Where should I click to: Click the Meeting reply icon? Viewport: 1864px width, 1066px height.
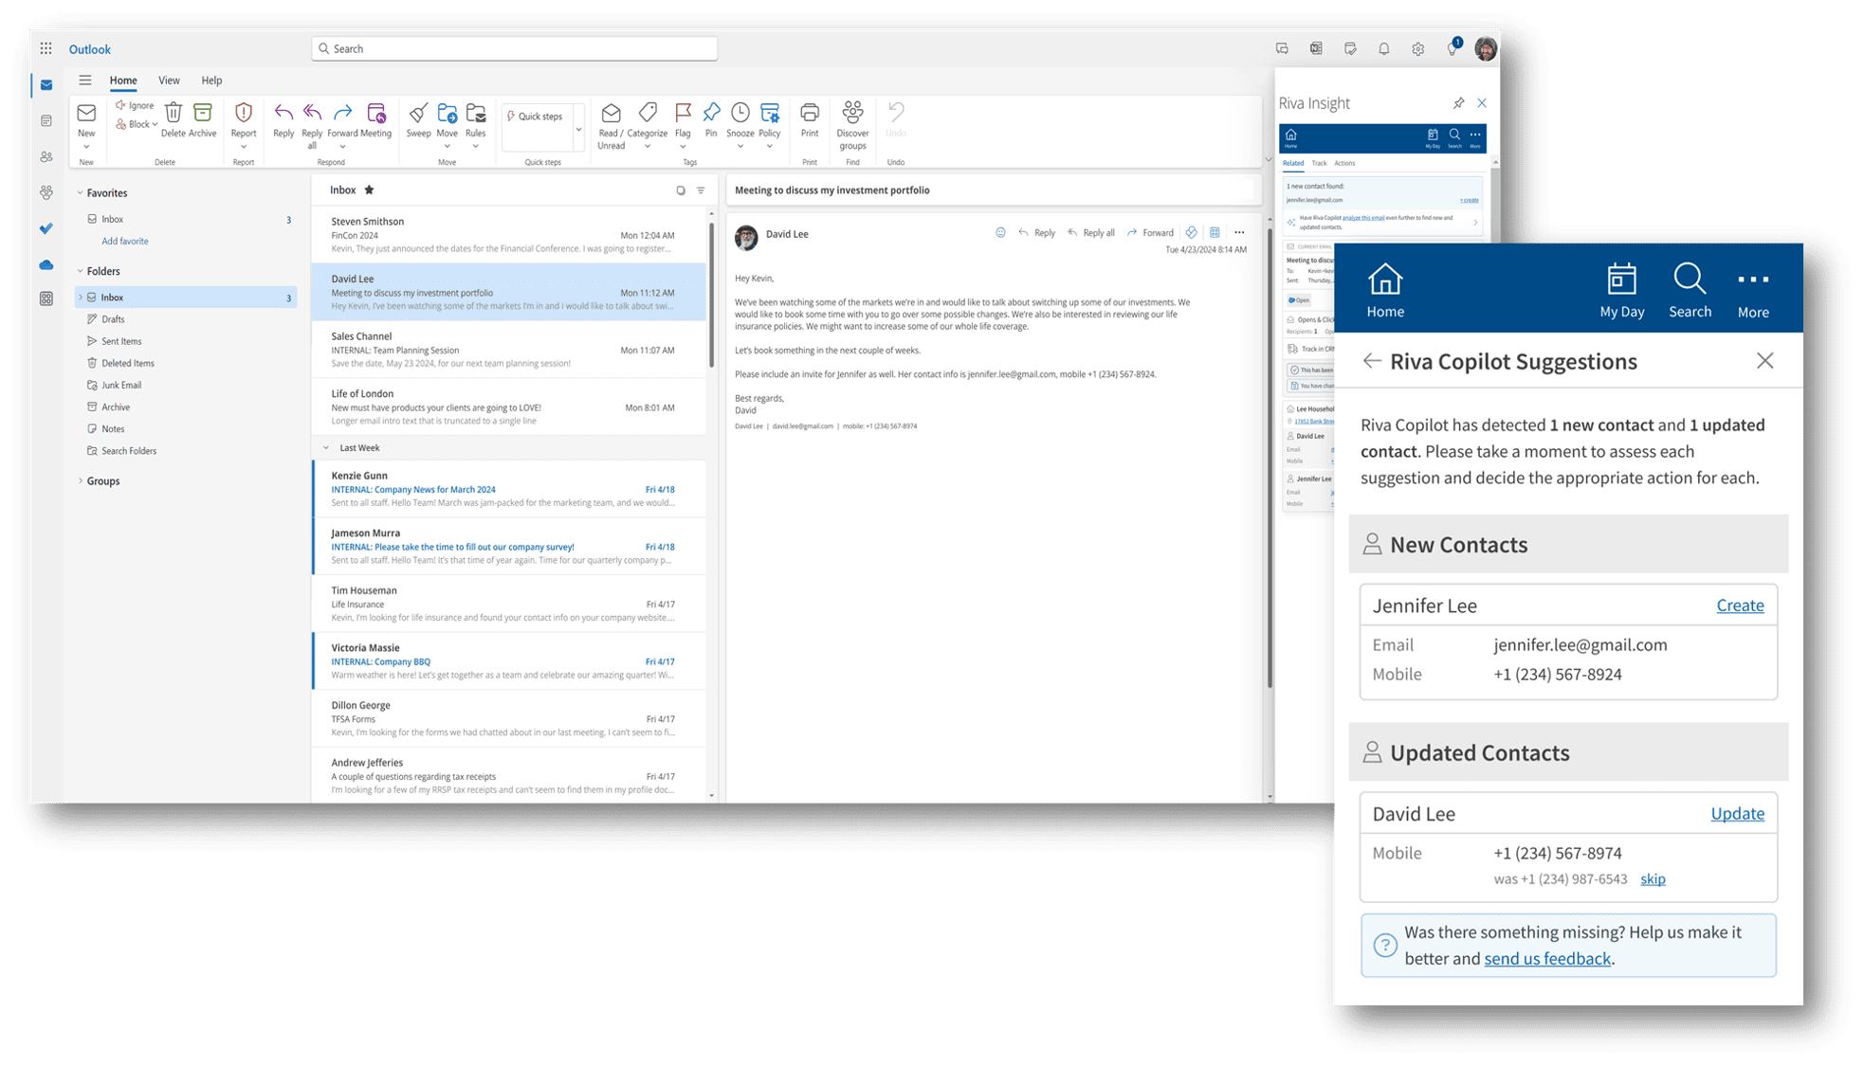click(376, 113)
